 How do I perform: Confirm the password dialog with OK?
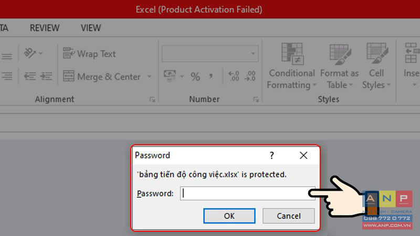(x=229, y=216)
